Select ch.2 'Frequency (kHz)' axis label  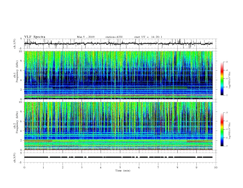17,122
